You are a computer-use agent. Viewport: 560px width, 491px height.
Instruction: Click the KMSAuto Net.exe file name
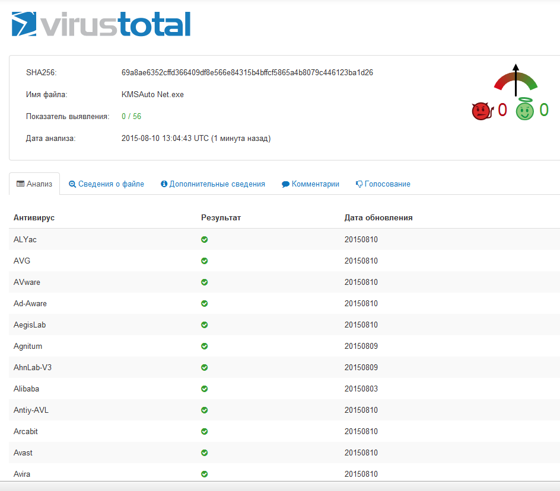pyautogui.click(x=152, y=95)
